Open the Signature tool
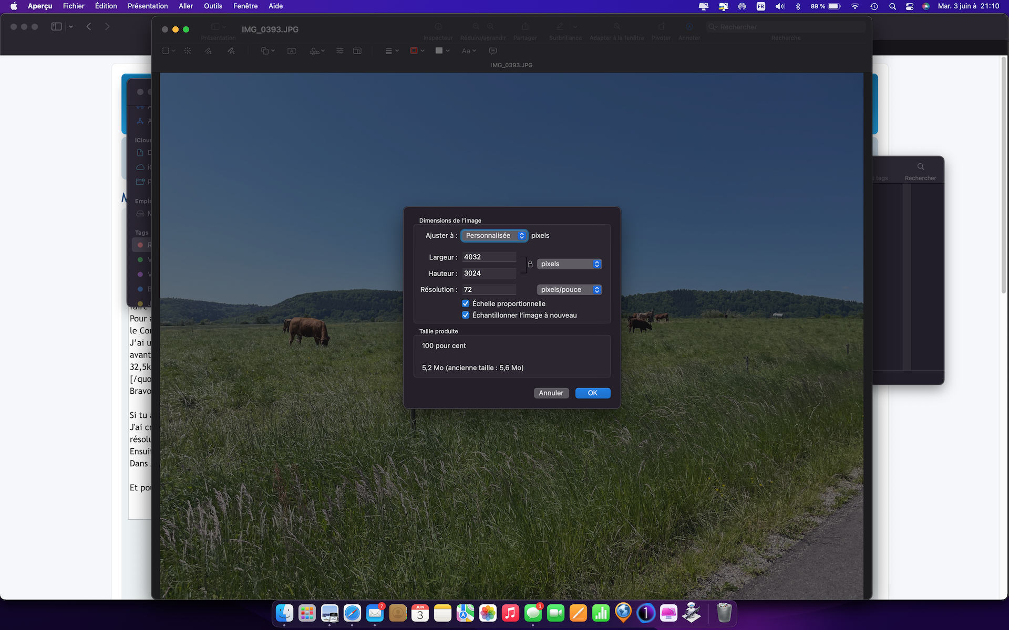The width and height of the screenshot is (1009, 630). [315, 51]
